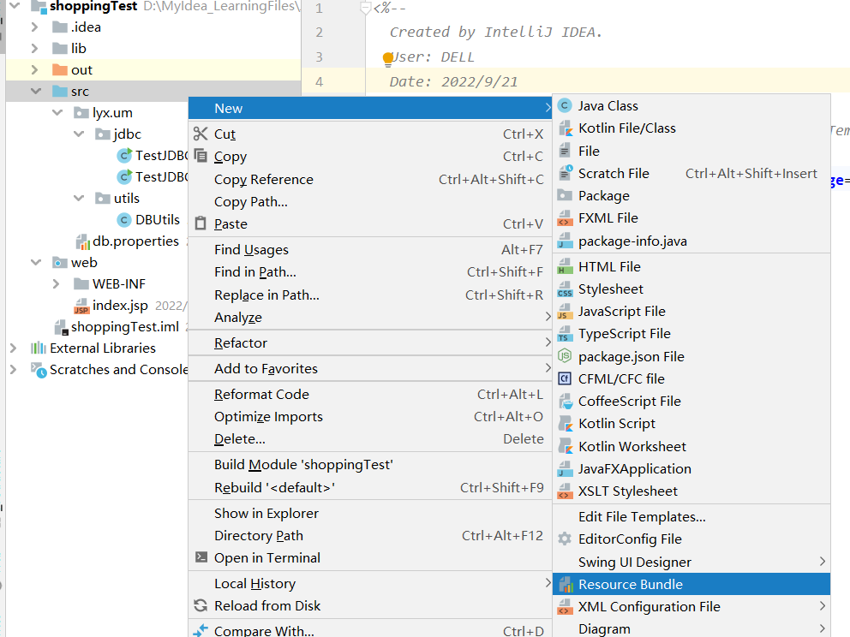Click the CoffeeScript File icon
This screenshot has width=850, height=637.
coord(565,402)
